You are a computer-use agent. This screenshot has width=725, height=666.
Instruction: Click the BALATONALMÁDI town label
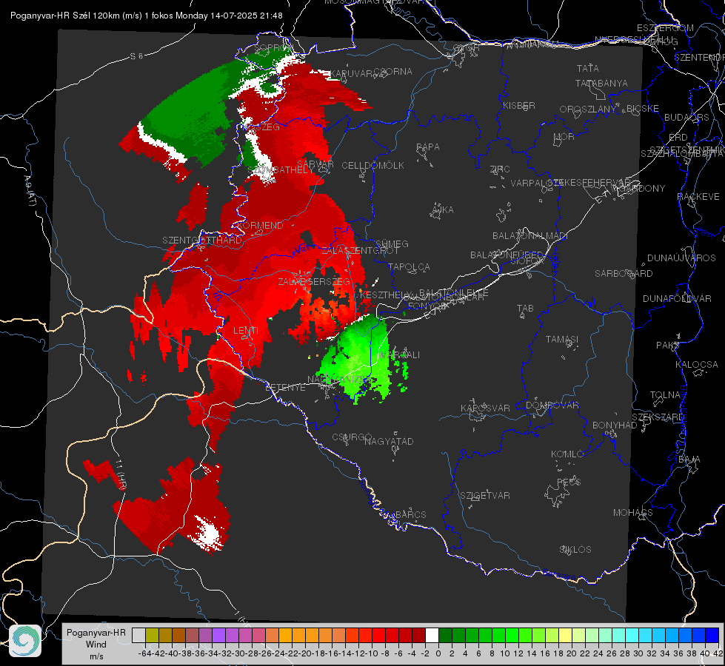pyautogui.click(x=530, y=236)
